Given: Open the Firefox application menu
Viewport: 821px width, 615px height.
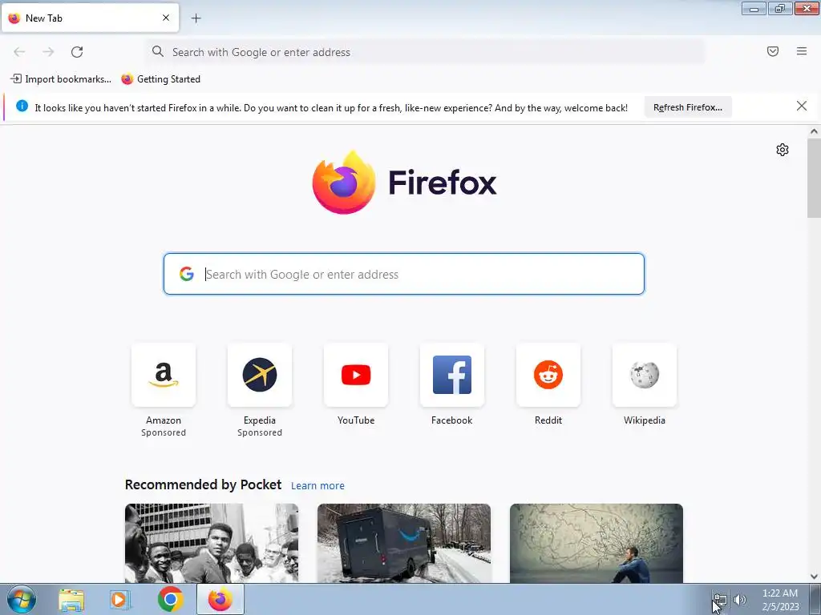Looking at the screenshot, I should (801, 51).
